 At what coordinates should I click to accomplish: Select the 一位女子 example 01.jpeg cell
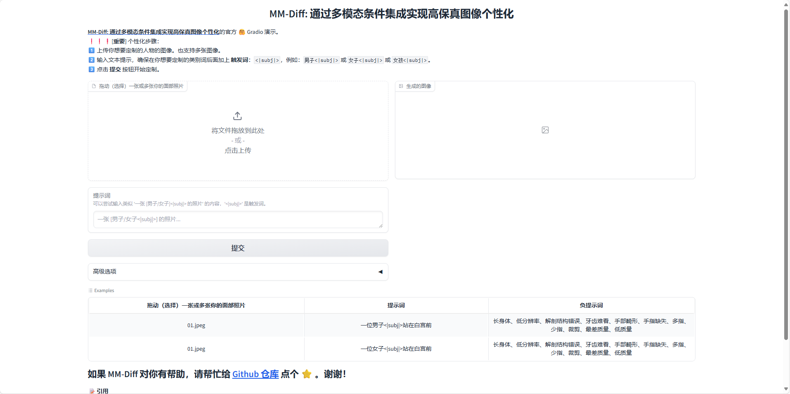coord(196,349)
